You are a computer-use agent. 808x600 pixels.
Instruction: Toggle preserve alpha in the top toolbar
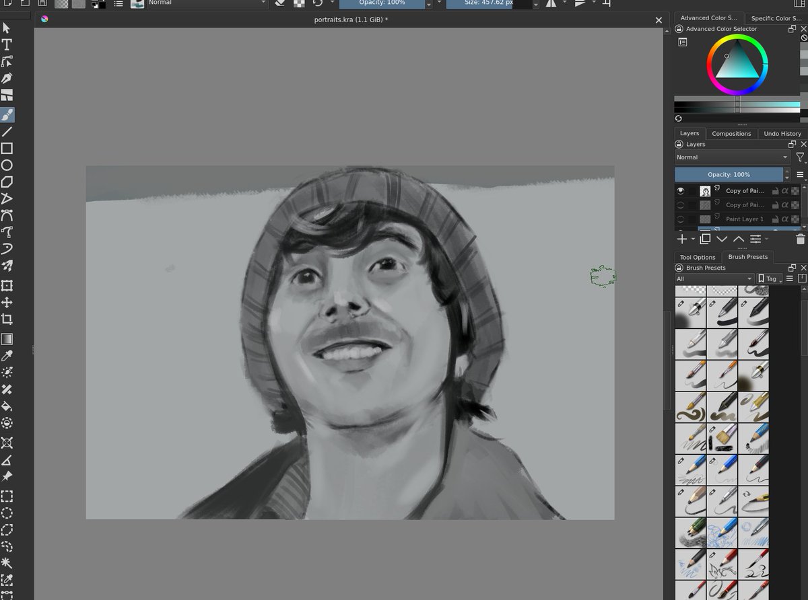pos(299,3)
